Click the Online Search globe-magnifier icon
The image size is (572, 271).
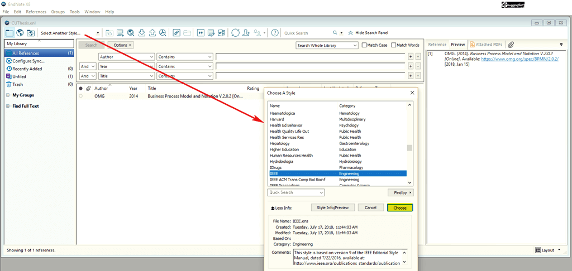(x=131, y=33)
